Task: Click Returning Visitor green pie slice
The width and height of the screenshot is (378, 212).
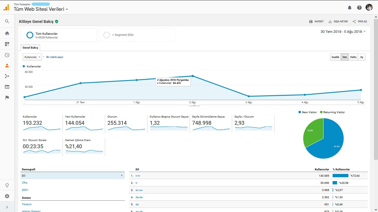Action: coord(313,134)
